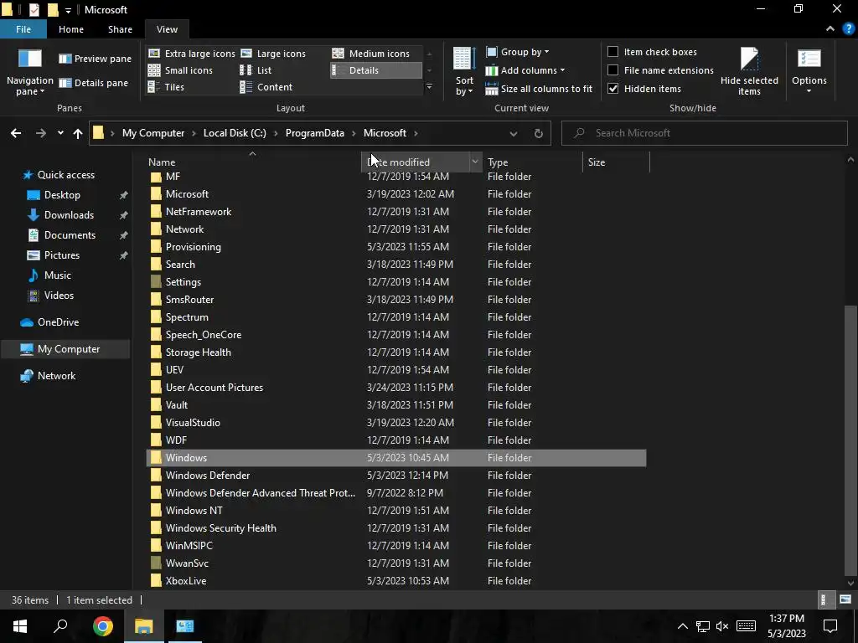This screenshot has height=643, width=858.
Task: Open the File menu
Action: tap(23, 29)
